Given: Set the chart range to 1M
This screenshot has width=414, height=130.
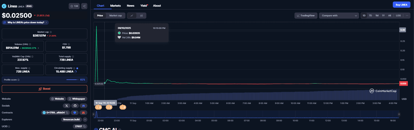Looking at the screenshot, I should point(377,16).
